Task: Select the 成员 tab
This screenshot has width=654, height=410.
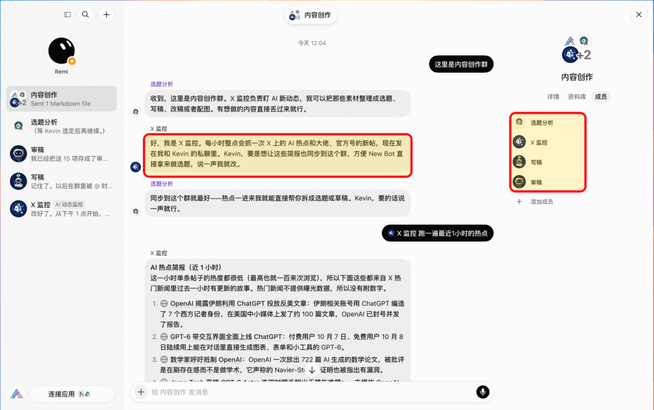Action: [601, 97]
